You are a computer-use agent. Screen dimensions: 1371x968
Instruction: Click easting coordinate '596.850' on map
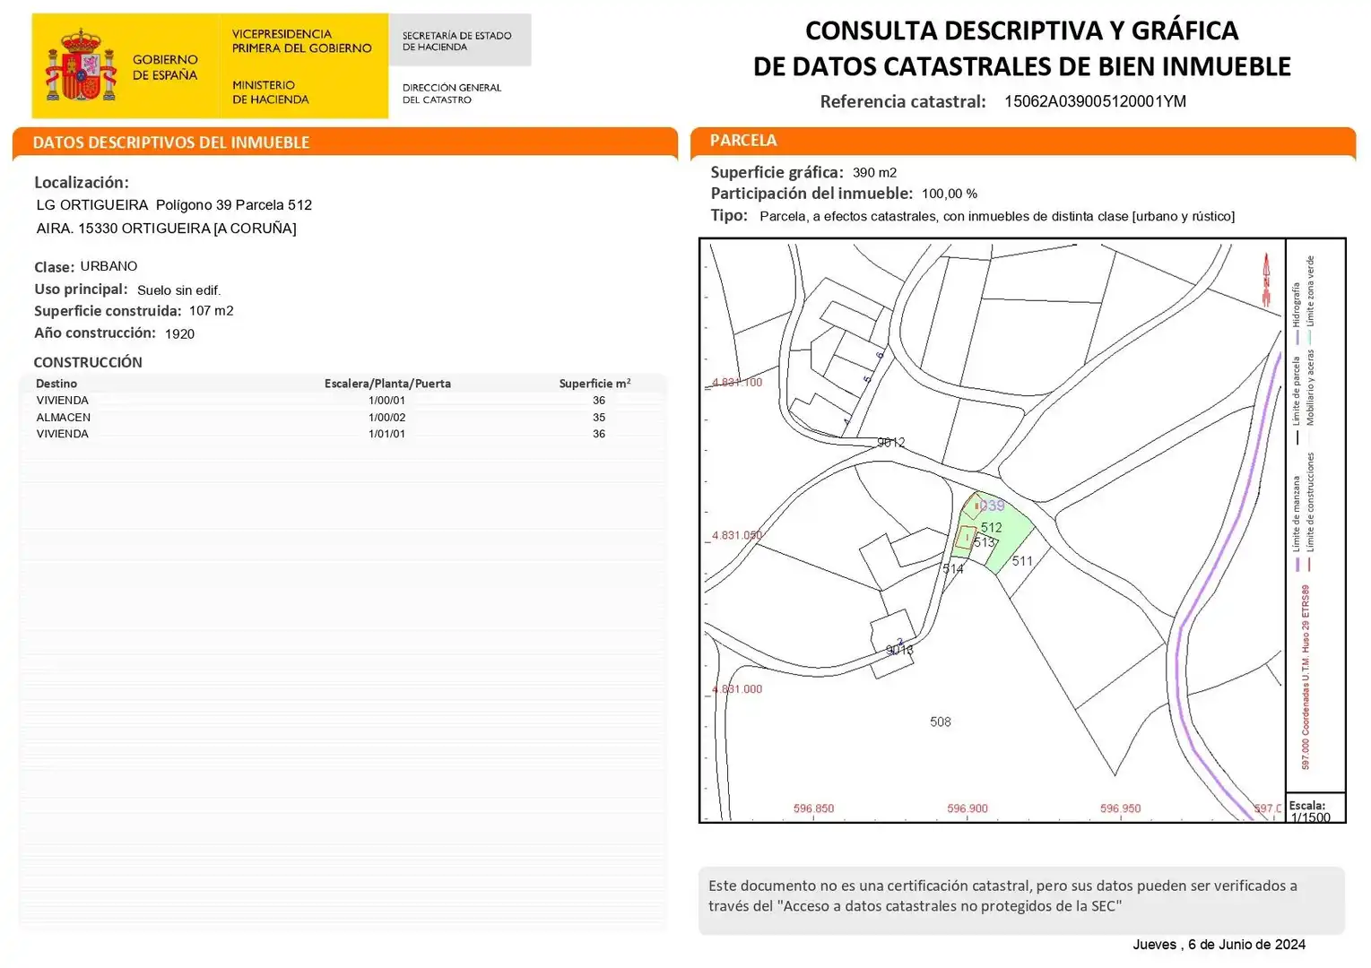tap(813, 808)
